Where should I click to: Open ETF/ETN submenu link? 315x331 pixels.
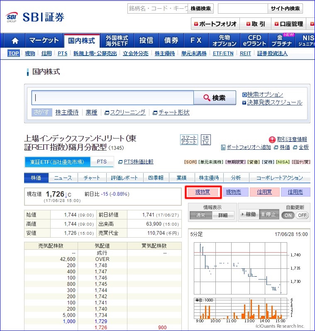223,54
